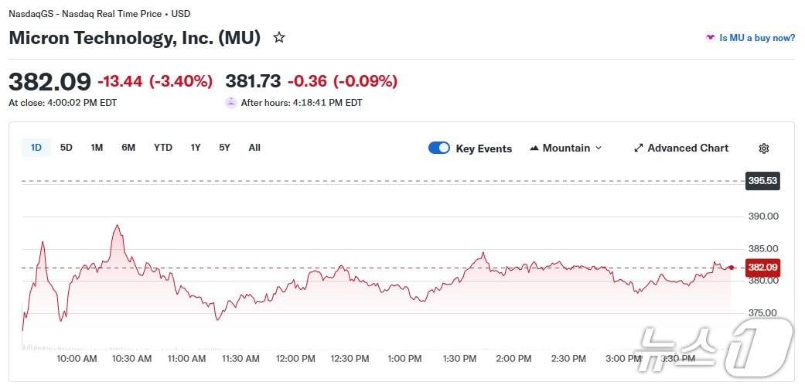Select the 1D time range tab

tap(36, 148)
